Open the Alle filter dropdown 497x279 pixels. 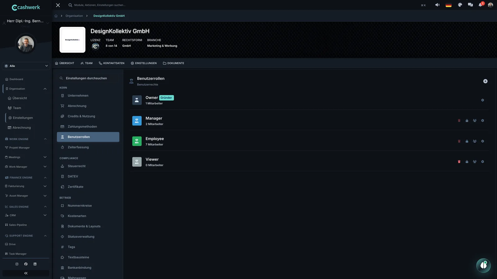(26, 66)
